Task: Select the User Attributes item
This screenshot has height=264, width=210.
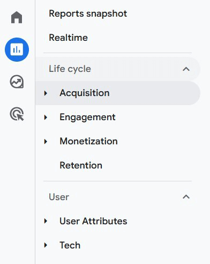Action: [x=93, y=221]
